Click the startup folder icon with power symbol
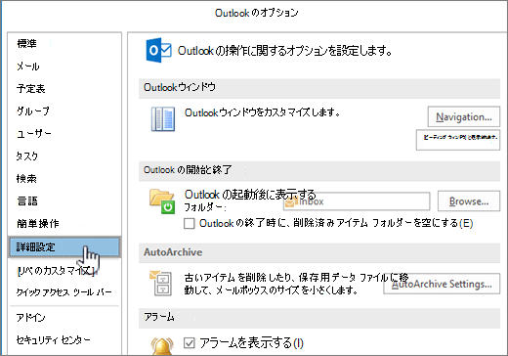This screenshot has width=508, height=356. pos(162,201)
